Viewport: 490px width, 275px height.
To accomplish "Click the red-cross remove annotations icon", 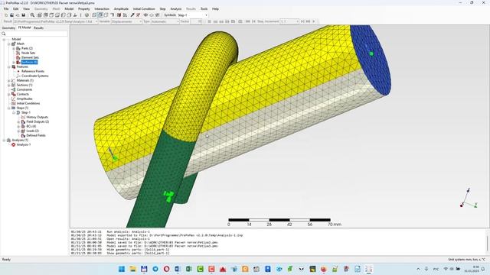I will (x=138, y=15).
